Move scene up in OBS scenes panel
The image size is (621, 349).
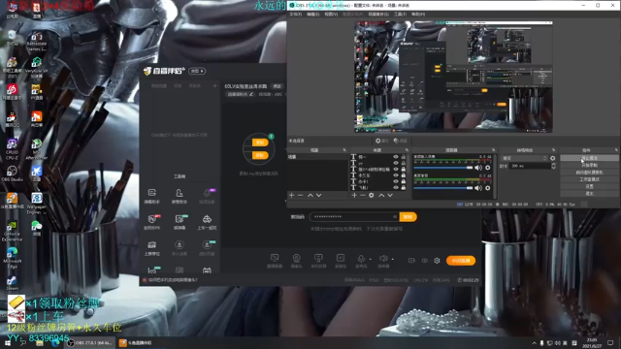[x=310, y=195]
